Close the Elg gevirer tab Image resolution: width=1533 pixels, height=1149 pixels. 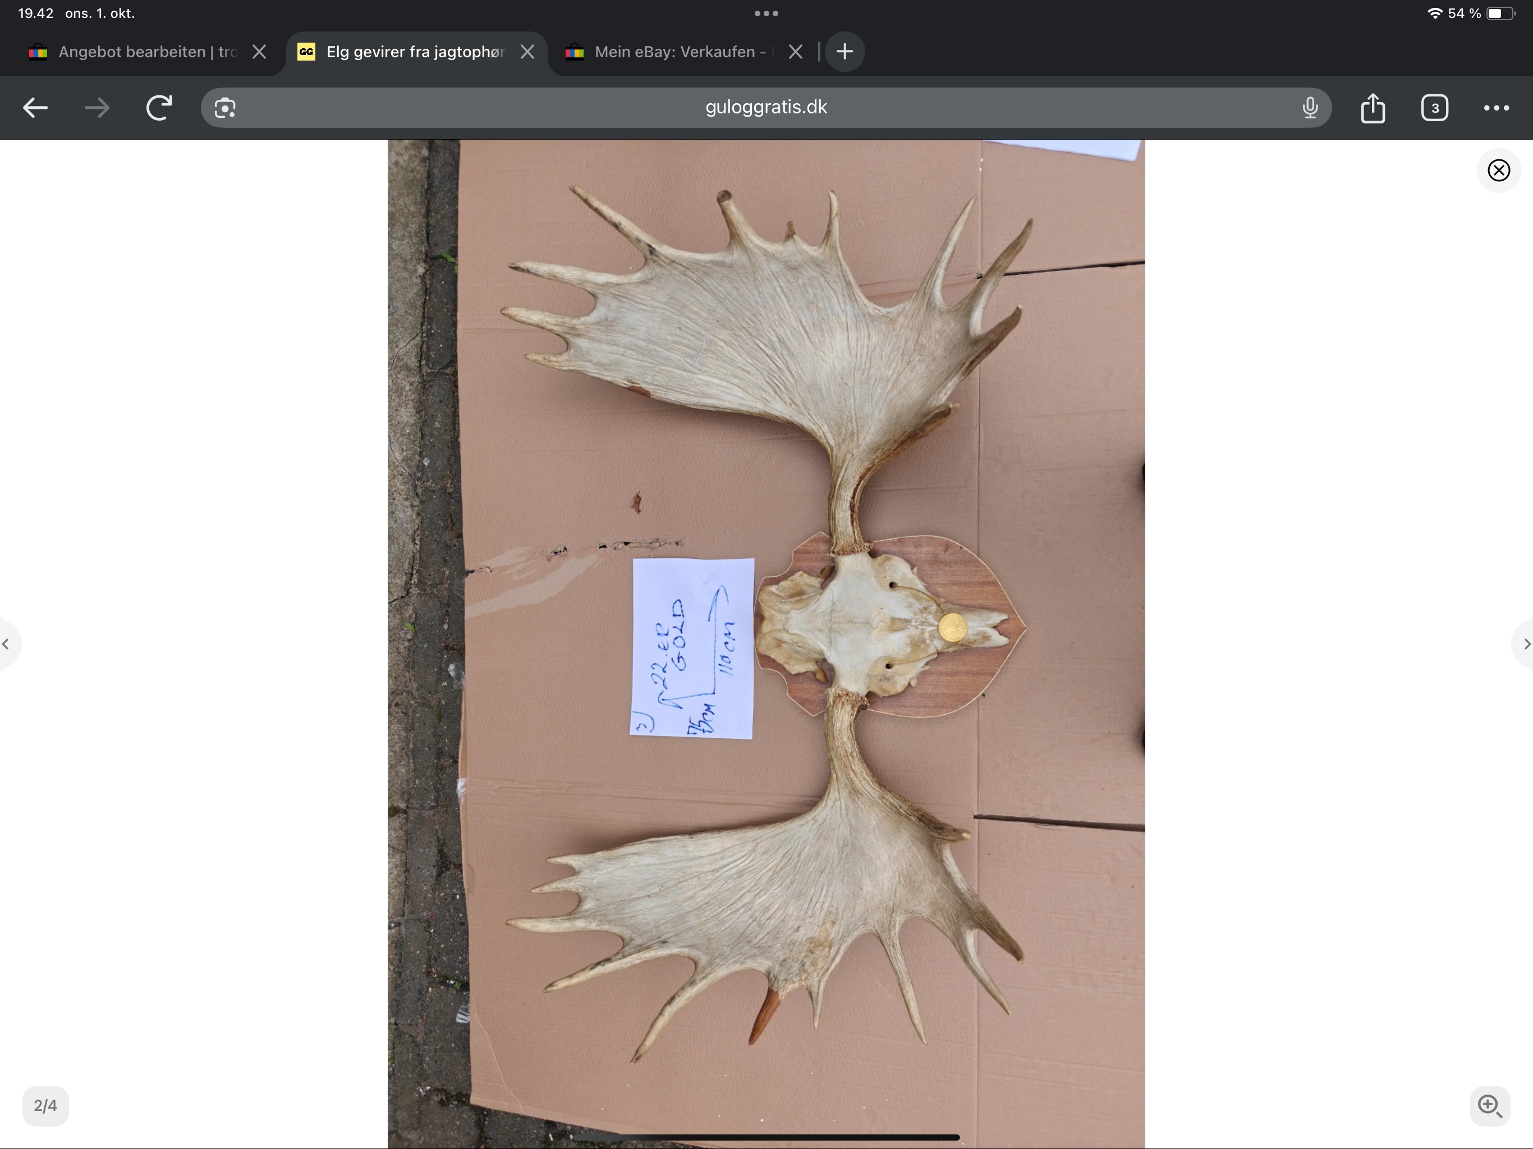point(527,52)
